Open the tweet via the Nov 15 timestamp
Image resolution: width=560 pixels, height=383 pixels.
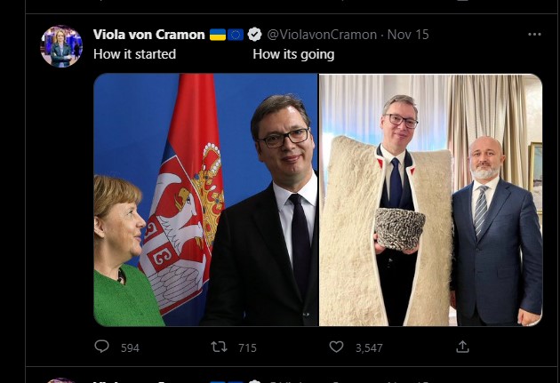(411, 35)
